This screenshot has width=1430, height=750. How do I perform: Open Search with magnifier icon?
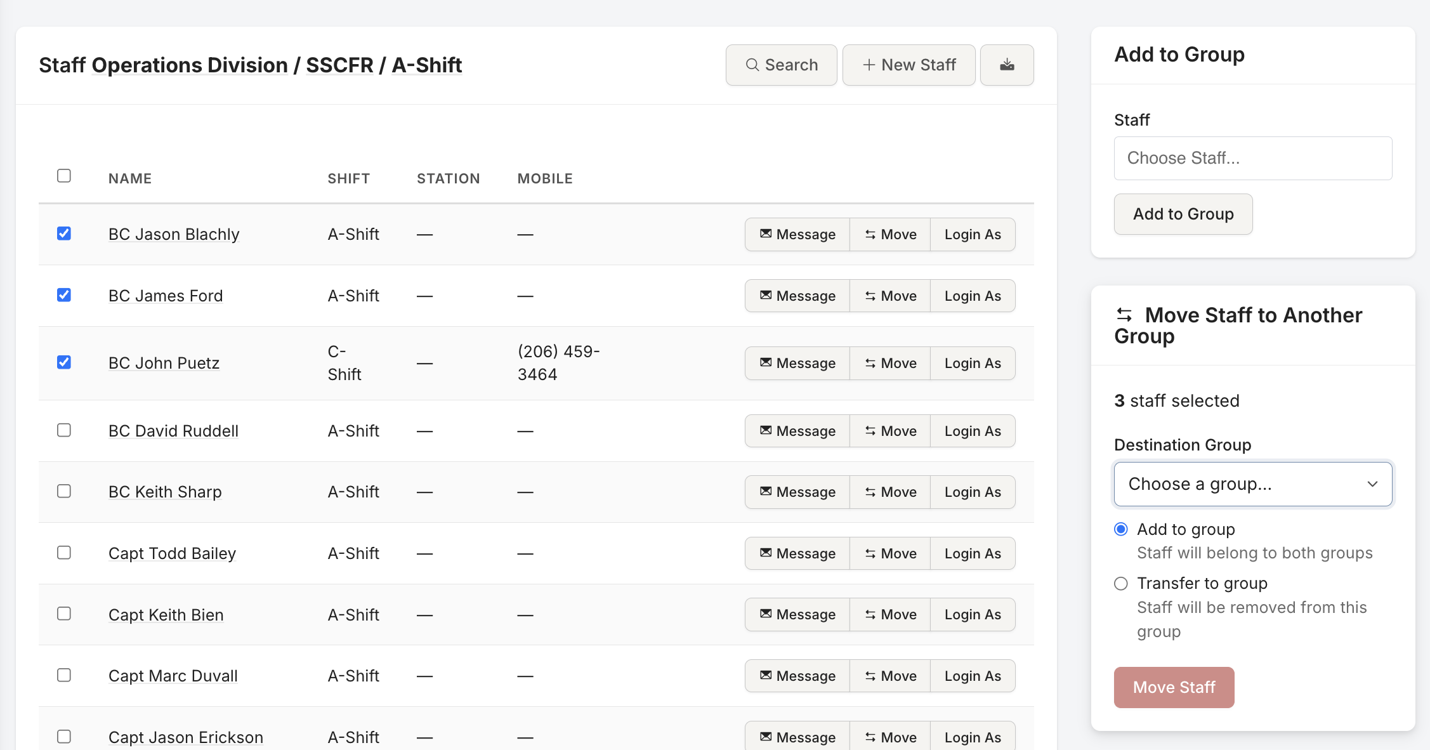pyautogui.click(x=781, y=65)
